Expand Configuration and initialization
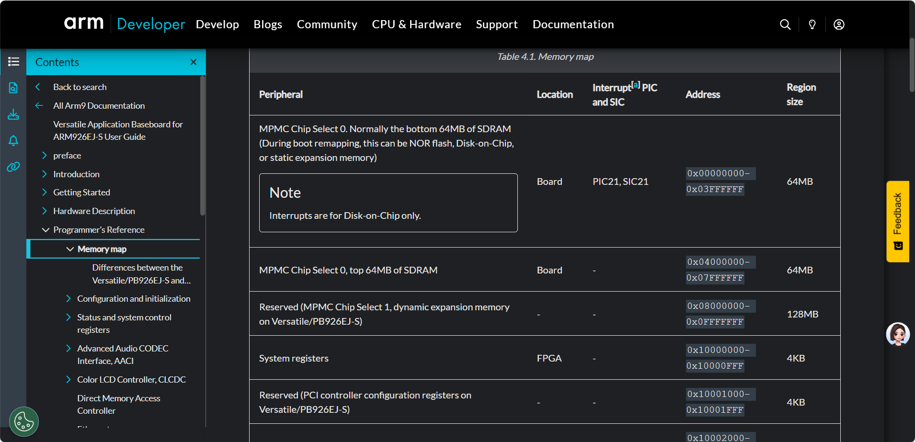Image resolution: width=915 pixels, height=442 pixels. click(x=69, y=298)
